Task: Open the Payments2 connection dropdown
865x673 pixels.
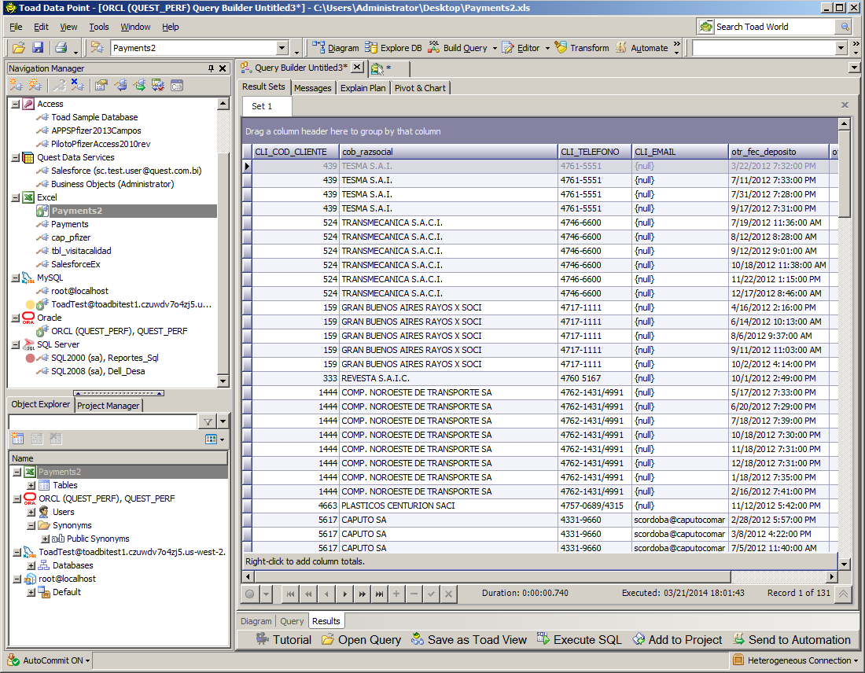Action: (x=282, y=48)
